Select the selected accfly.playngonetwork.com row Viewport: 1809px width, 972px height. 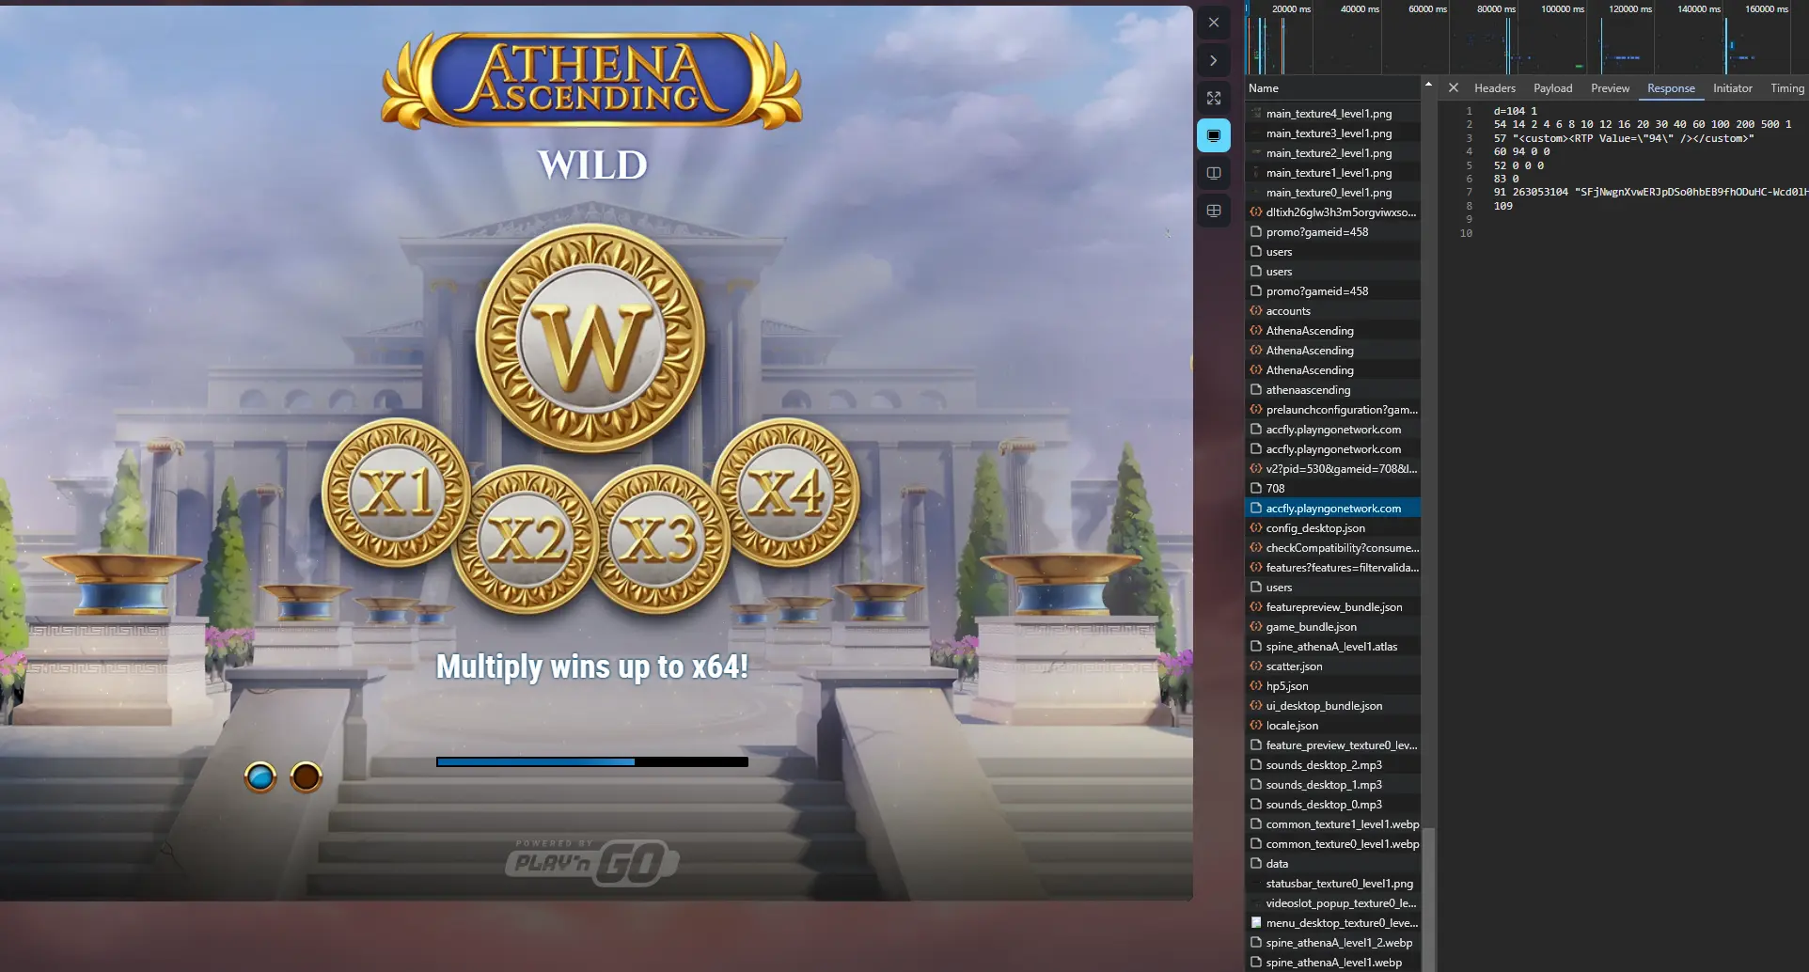pyautogui.click(x=1332, y=508)
